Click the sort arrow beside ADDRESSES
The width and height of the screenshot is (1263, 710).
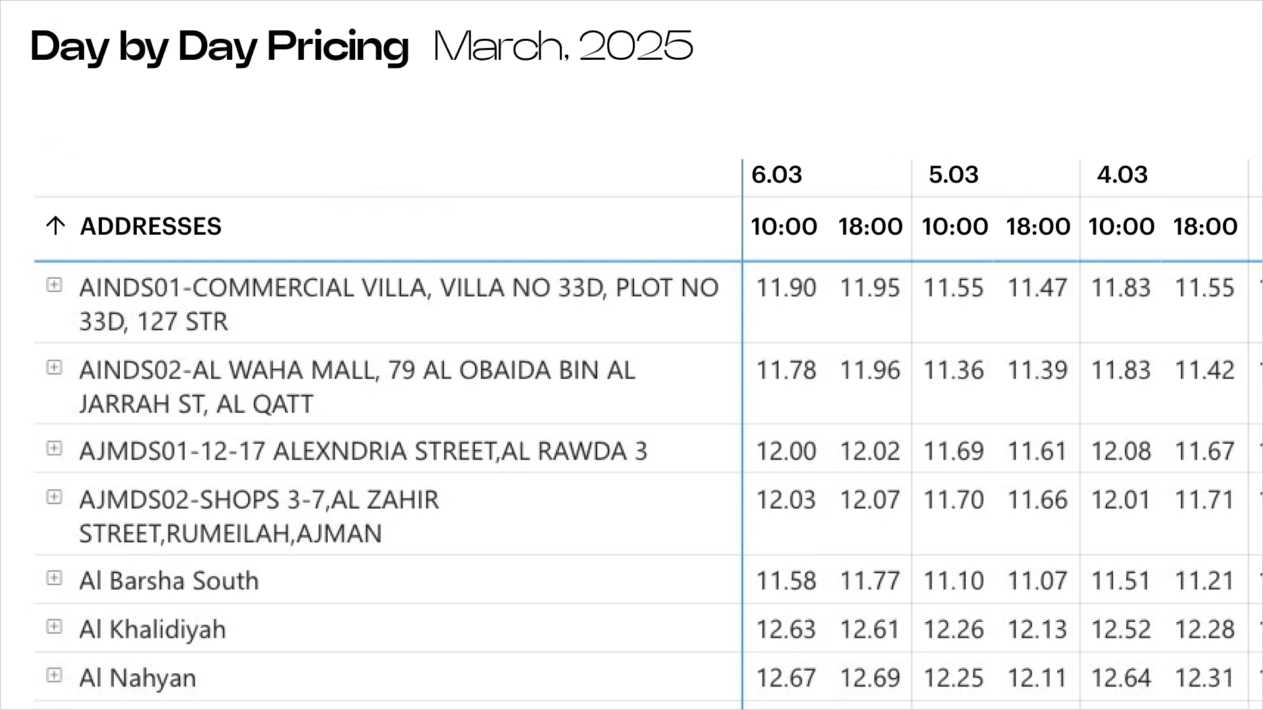[x=55, y=226]
